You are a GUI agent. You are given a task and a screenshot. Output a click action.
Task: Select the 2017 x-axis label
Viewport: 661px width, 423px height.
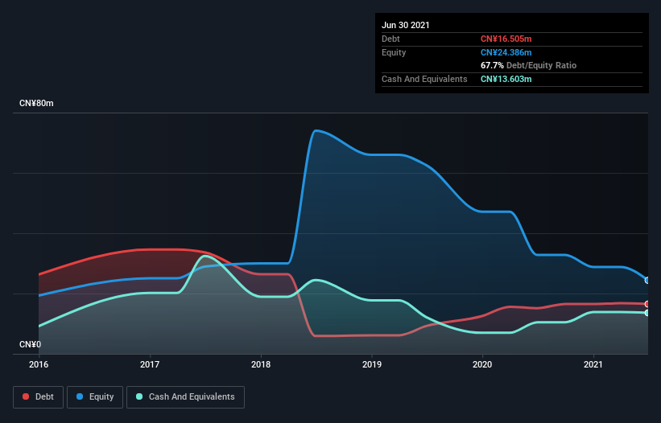(150, 364)
